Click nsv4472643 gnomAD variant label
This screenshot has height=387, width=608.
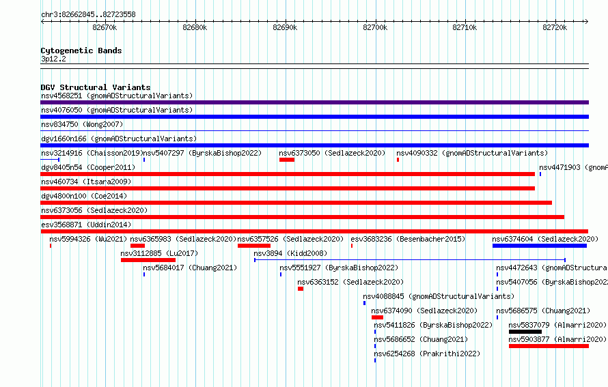pos(552,268)
